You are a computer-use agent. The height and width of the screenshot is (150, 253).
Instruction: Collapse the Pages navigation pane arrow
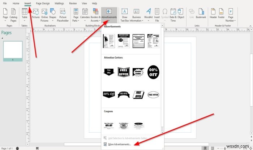[x=2, y=38]
